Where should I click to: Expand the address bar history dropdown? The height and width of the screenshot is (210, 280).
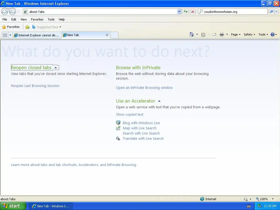coord(179,12)
